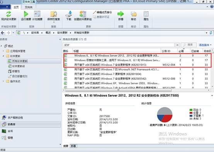The image size is (214, 152).
Task: Refresh view using address bar refresh icon
Action: 211,33
